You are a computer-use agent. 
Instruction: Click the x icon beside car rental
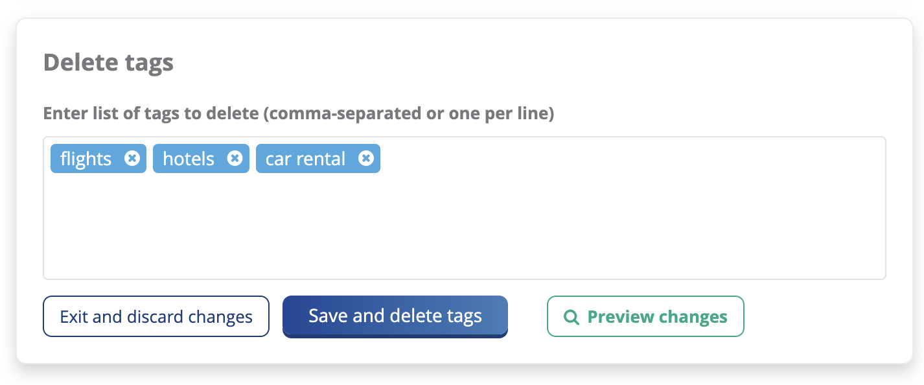click(x=366, y=159)
